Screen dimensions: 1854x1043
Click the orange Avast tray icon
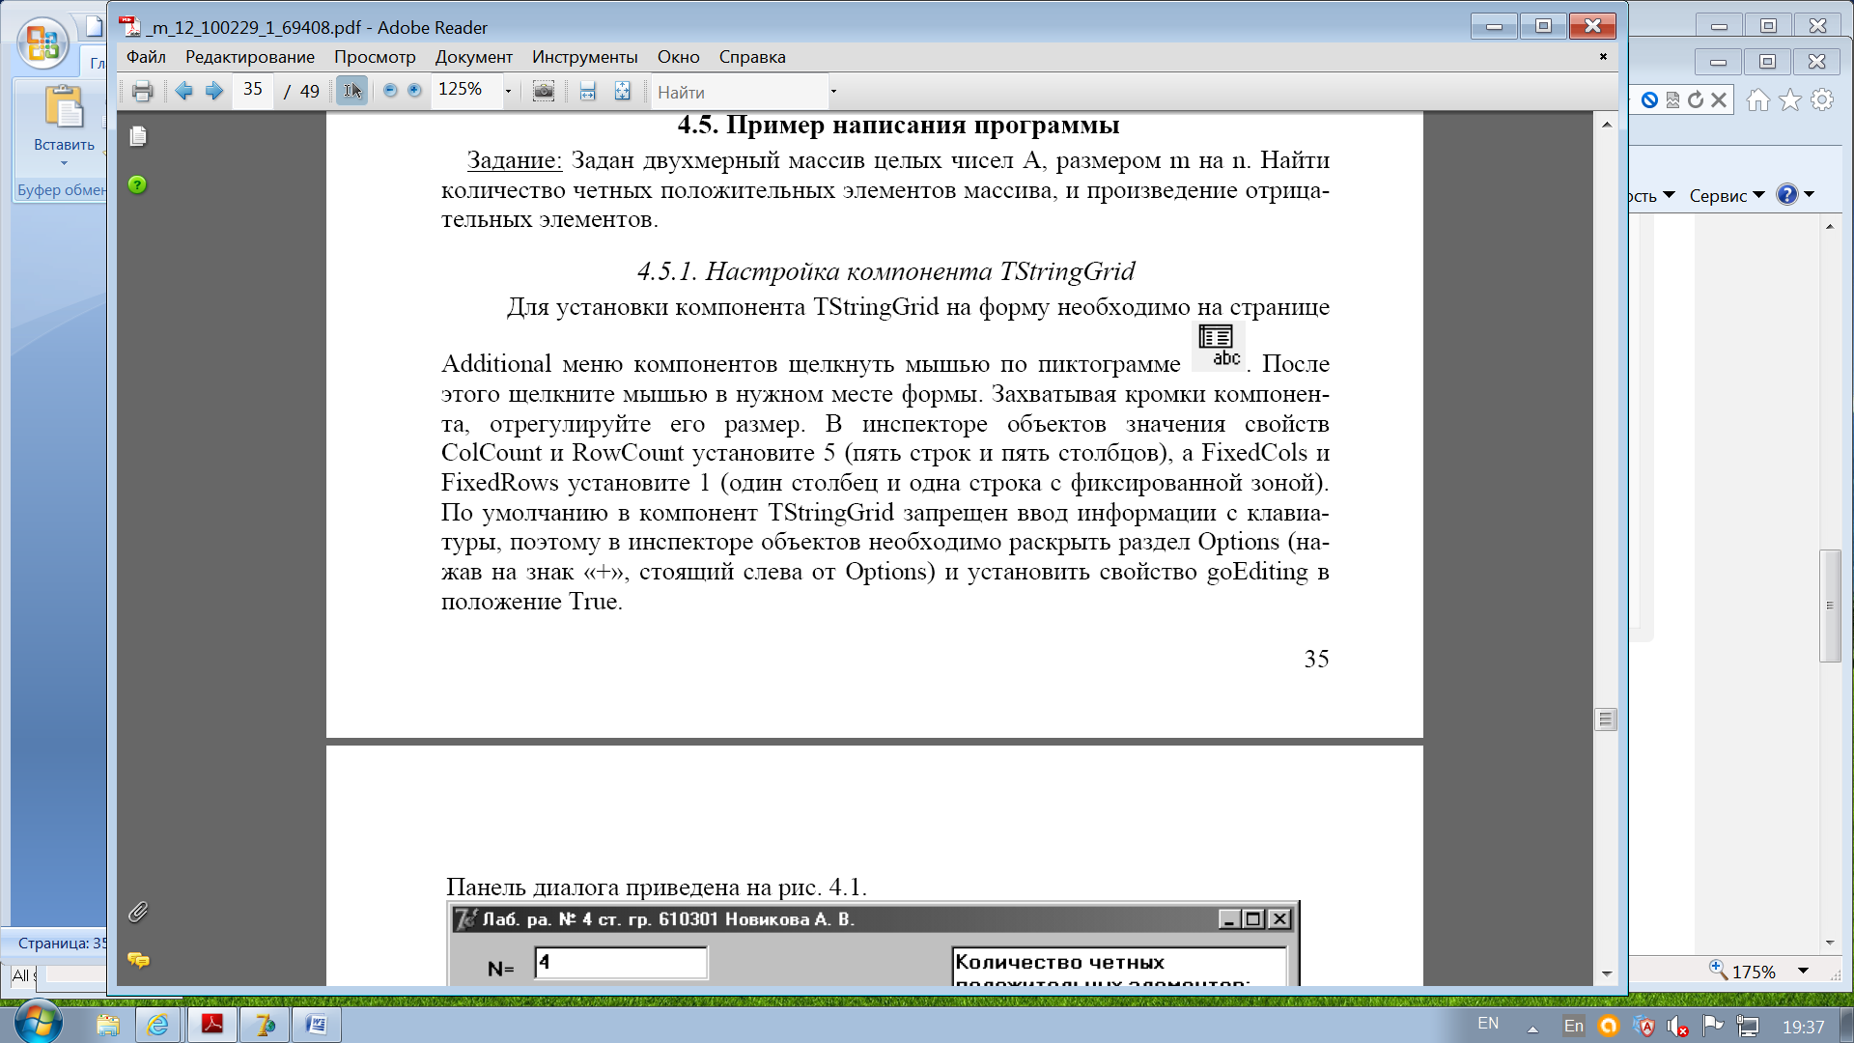pyautogui.click(x=1609, y=1026)
